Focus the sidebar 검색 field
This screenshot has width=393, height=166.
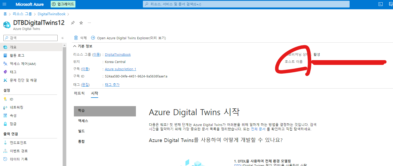[30, 38]
